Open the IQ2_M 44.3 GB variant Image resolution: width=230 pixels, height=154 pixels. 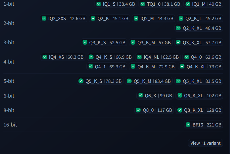pos(153,18)
